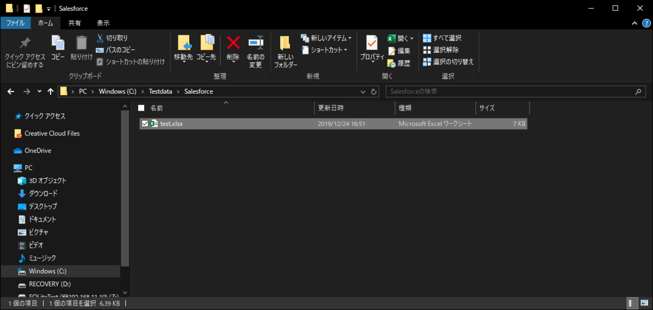Click the Copy (コピー) ribbon icon

[58, 42]
